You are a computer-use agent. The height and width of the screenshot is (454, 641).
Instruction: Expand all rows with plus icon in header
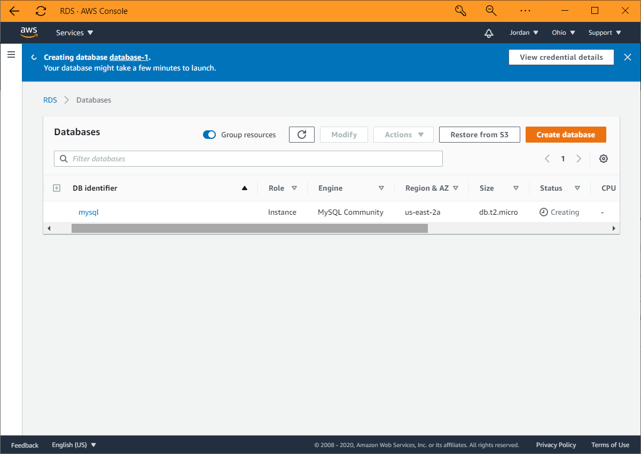[x=57, y=188]
